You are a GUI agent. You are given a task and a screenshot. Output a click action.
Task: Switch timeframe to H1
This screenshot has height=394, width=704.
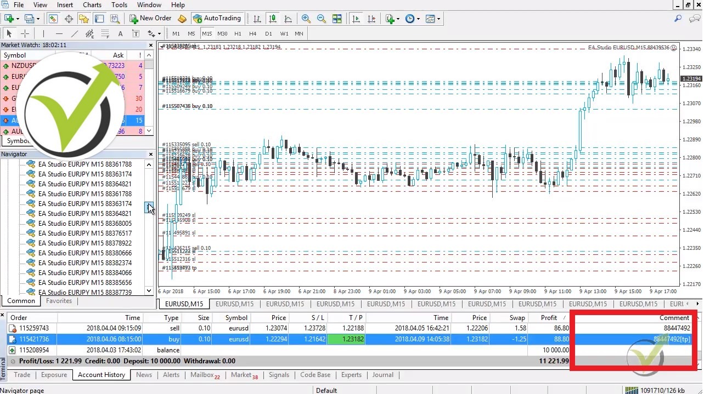237,33
